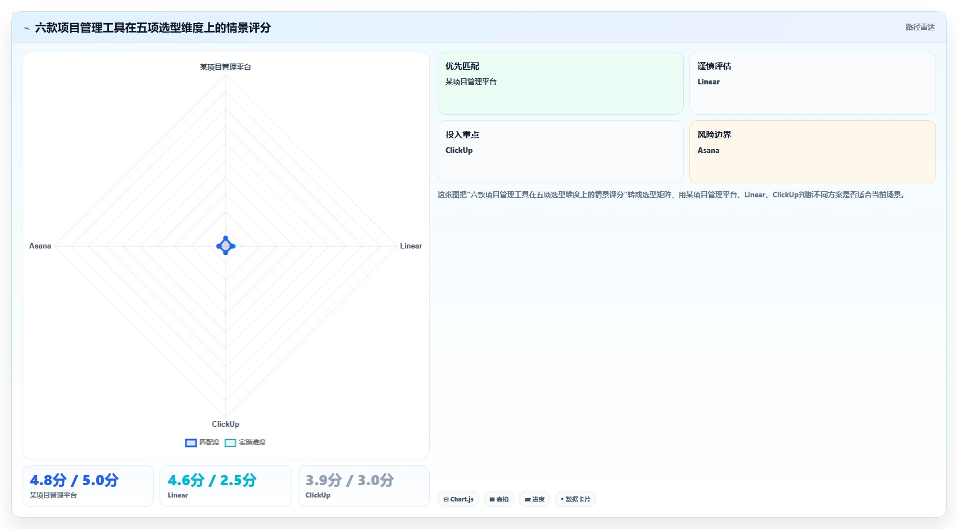
Task: Click the Asana axis label on radar
Action: [x=40, y=246]
